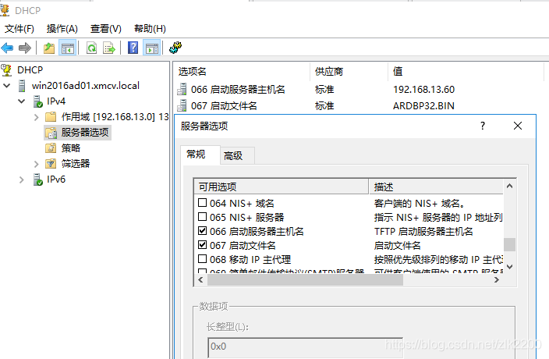Click the 筛选器 filter folder icon
549x359 pixels.
click(51, 164)
